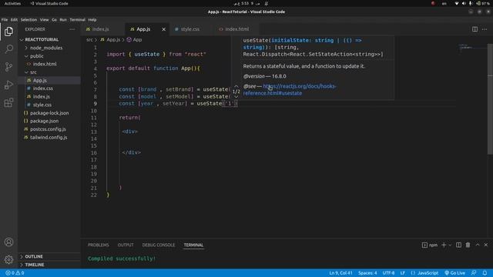This screenshot has width=493, height=277.
Task: Click the Explorer more actions ellipsis
Action: (x=72, y=29)
